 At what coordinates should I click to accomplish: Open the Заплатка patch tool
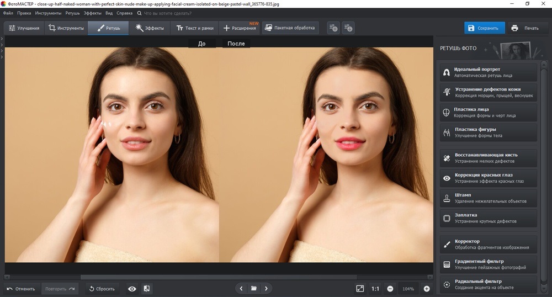pyautogui.click(x=488, y=218)
